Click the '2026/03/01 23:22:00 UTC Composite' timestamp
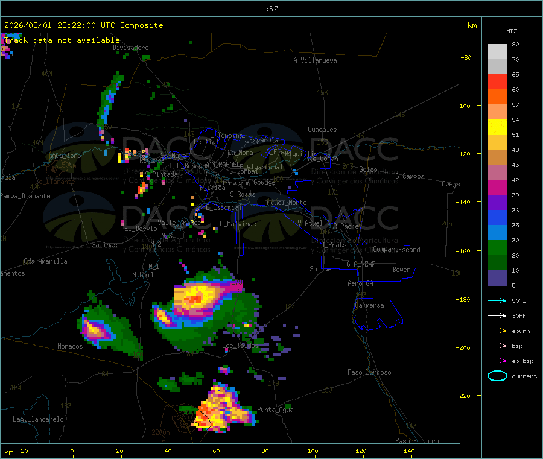Image resolution: width=543 pixels, height=459 pixels. coord(83,25)
